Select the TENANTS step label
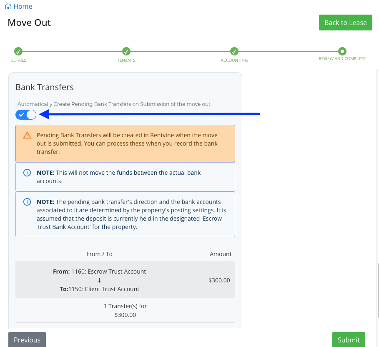Screen dimensions: 379x347 (x=126, y=60)
